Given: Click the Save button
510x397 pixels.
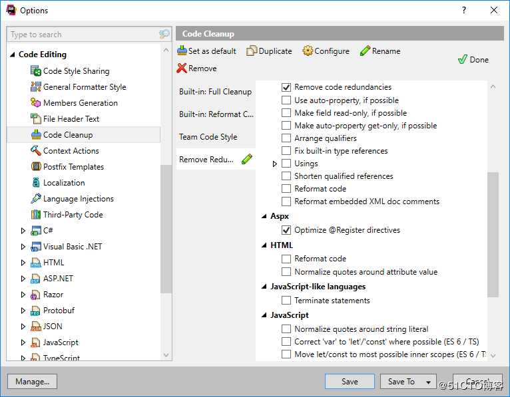Looking at the screenshot, I should 350,382.
